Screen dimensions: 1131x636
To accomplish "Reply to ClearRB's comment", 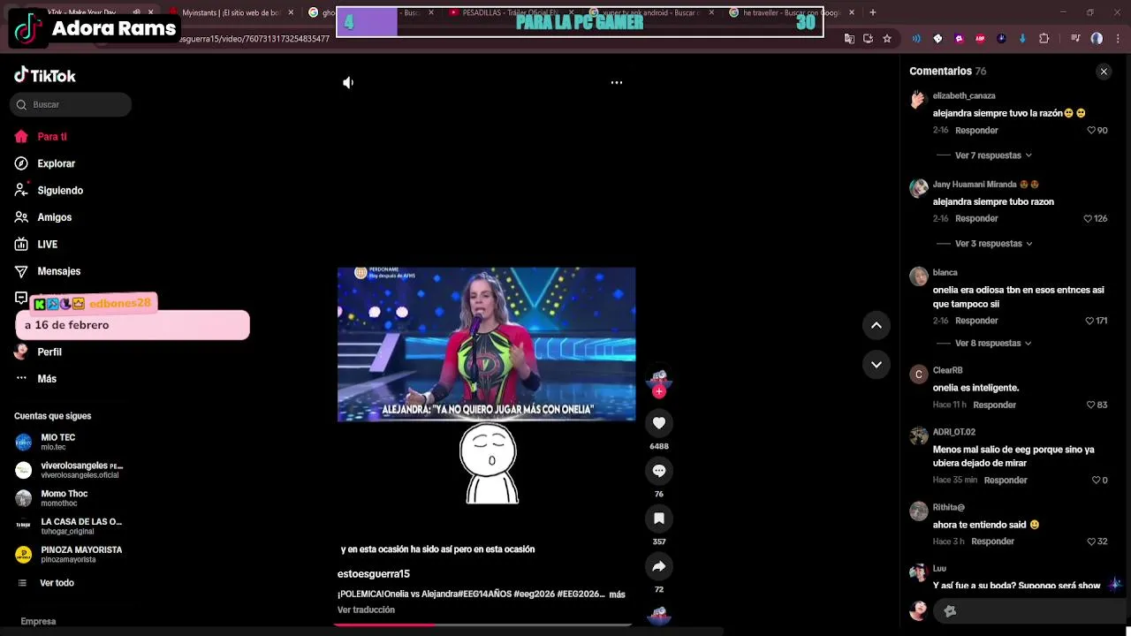I will tap(994, 405).
